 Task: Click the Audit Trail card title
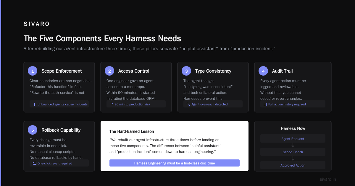pyautogui.click(x=283, y=71)
